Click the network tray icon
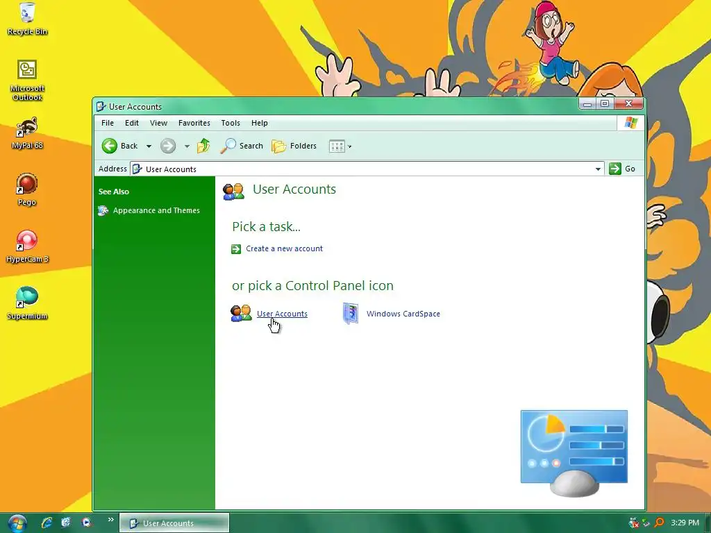711x533 pixels. pyautogui.click(x=646, y=523)
